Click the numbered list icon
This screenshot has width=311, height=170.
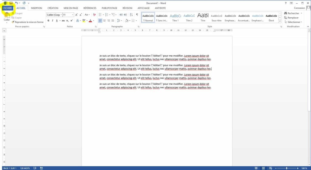point(107,15)
